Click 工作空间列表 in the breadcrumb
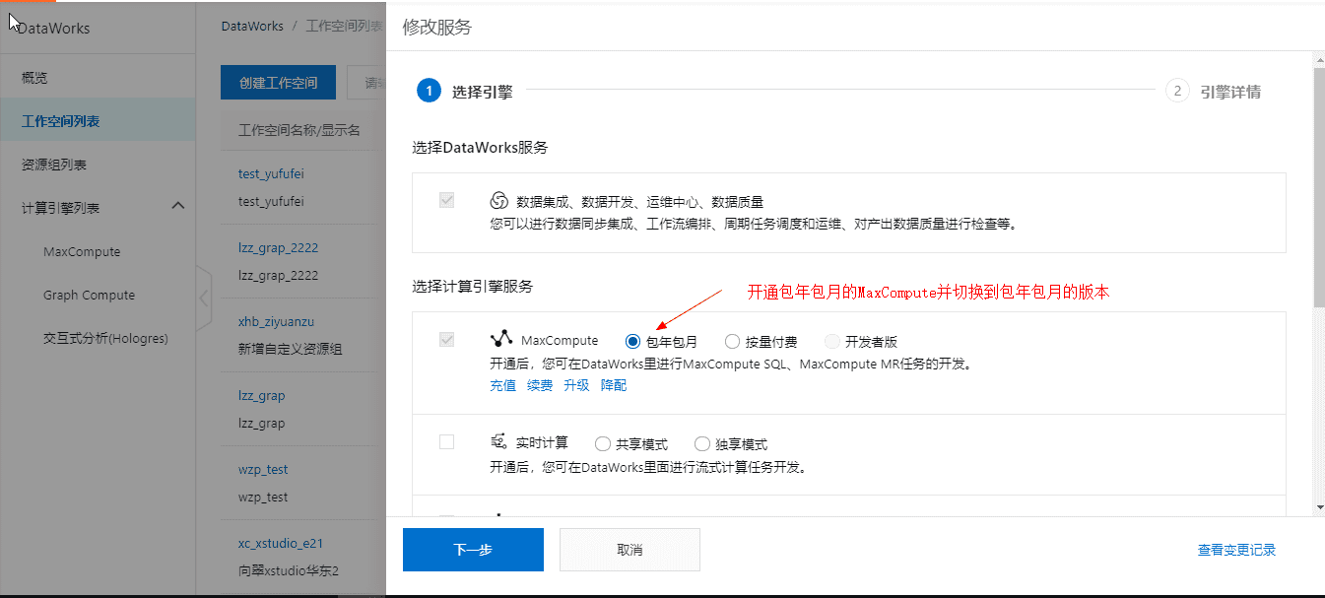The width and height of the screenshot is (1325, 598). [345, 27]
